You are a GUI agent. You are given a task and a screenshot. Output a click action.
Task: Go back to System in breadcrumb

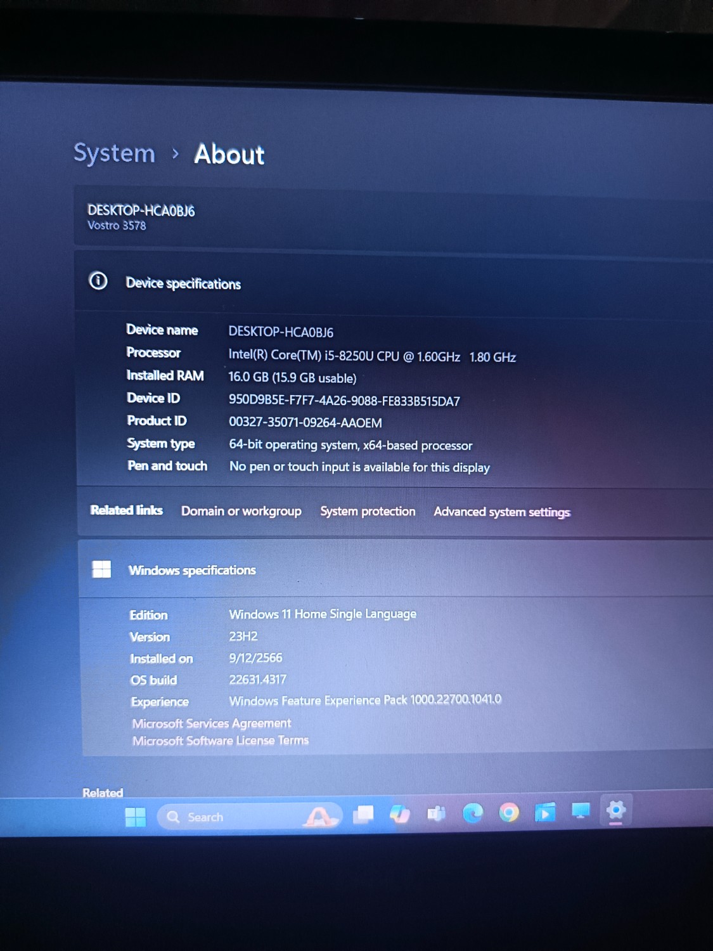(114, 153)
